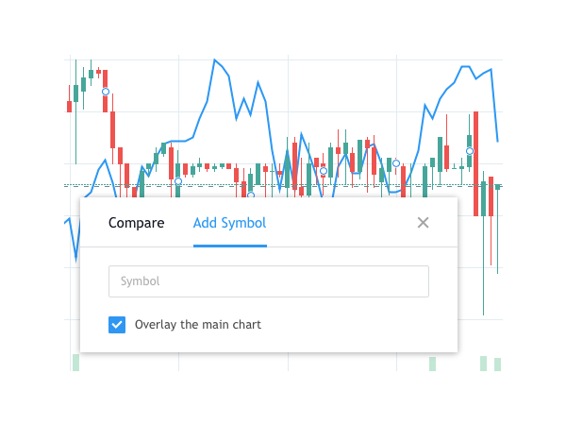Image resolution: width=566 pixels, height=425 pixels.
Task: Select the Add Symbol tab
Action: [x=230, y=223]
